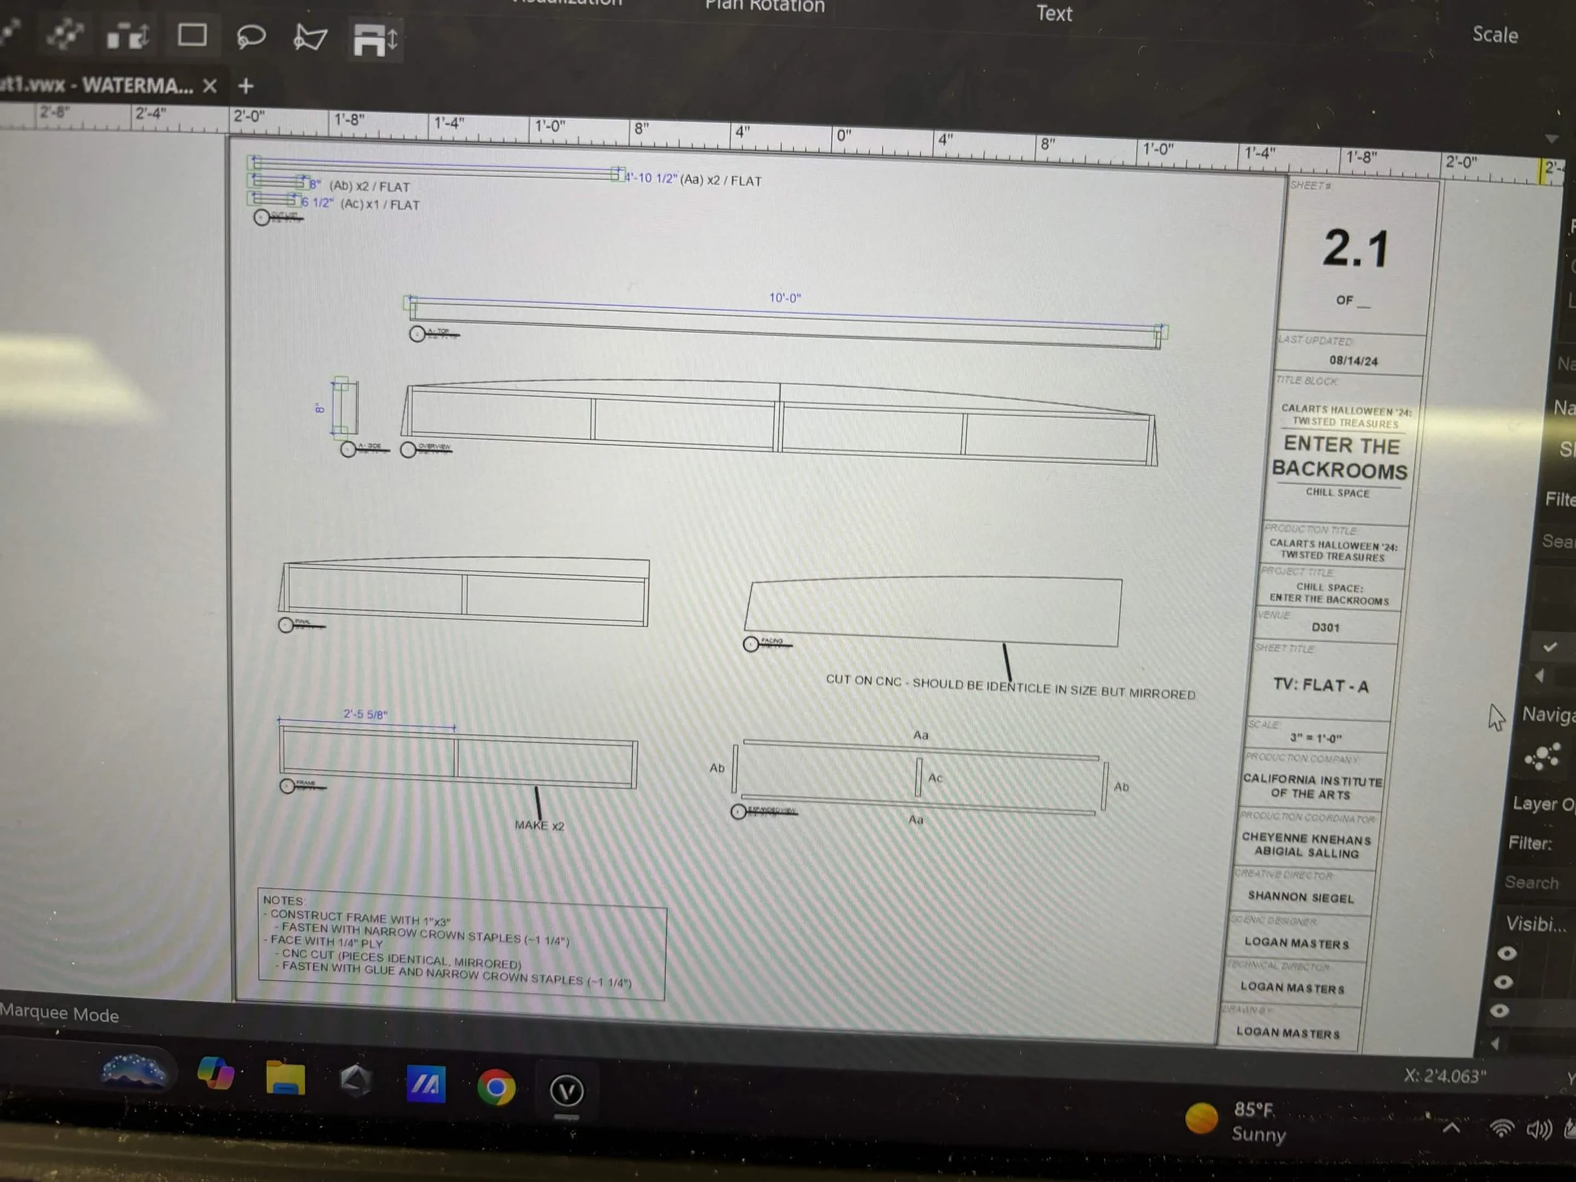
Task: Select the CALIFORNIA INSTITUTE OF THE ARTS text
Action: (x=1312, y=787)
